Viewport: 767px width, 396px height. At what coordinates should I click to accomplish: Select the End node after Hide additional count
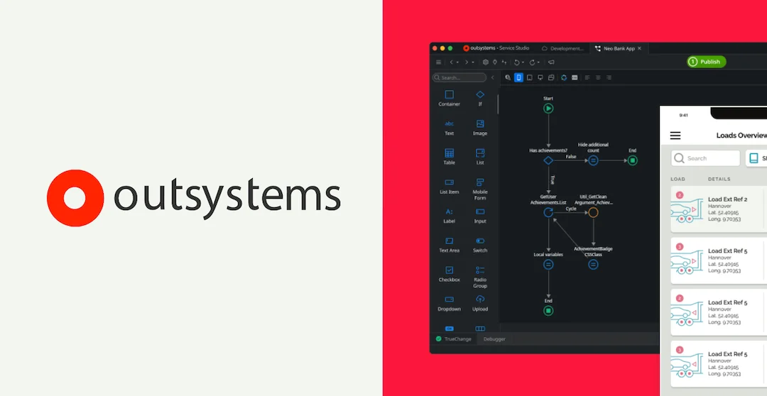(633, 160)
